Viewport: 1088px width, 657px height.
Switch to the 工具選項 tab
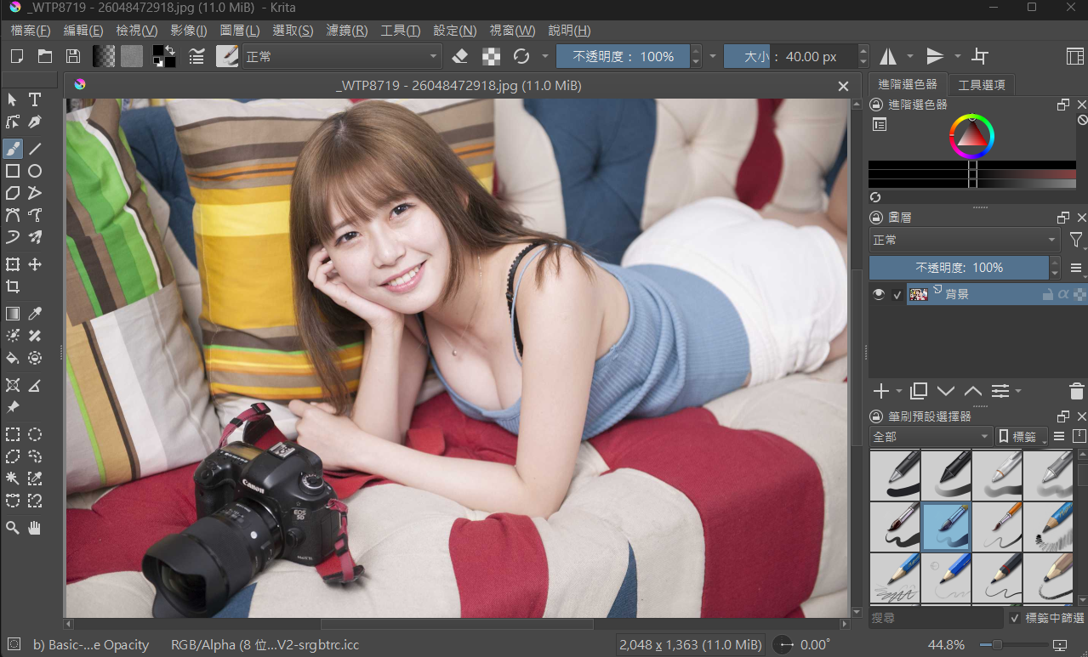coord(981,85)
